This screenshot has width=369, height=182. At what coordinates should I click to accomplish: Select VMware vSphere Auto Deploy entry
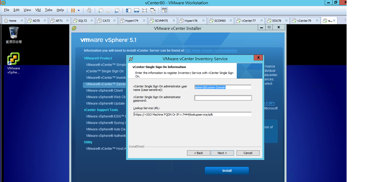106,129
